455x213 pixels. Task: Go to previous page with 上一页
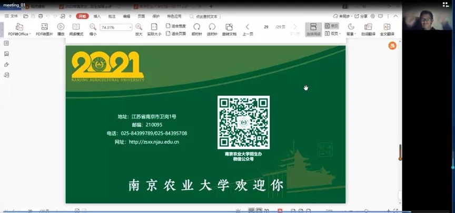click(x=248, y=27)
